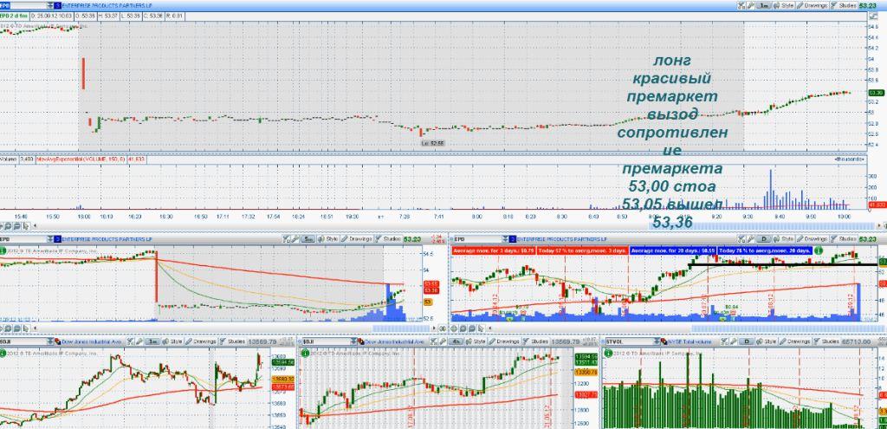The height and width of the screenshot is (429, 887).
Task: Click 5m timeframe button on EPD chart
Action: coord(308,239)
